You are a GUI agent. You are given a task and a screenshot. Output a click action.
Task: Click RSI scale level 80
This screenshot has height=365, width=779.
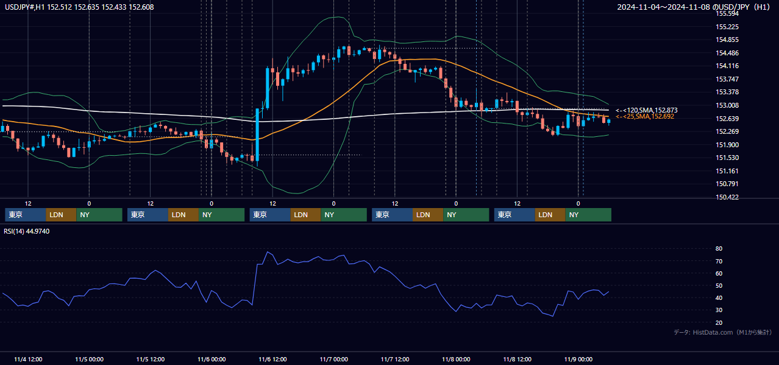(x=719, y=249)
